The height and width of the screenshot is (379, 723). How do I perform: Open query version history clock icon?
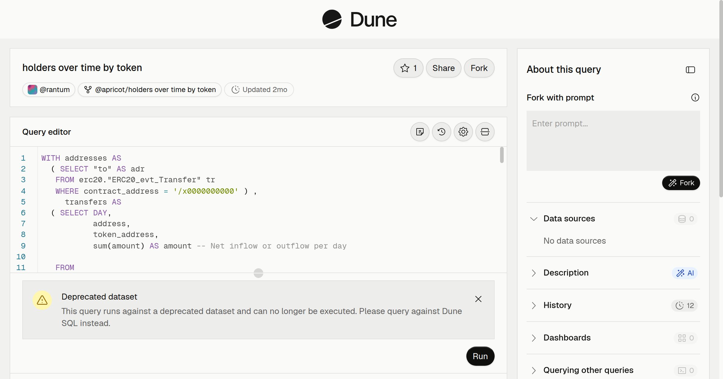[442, 132]
